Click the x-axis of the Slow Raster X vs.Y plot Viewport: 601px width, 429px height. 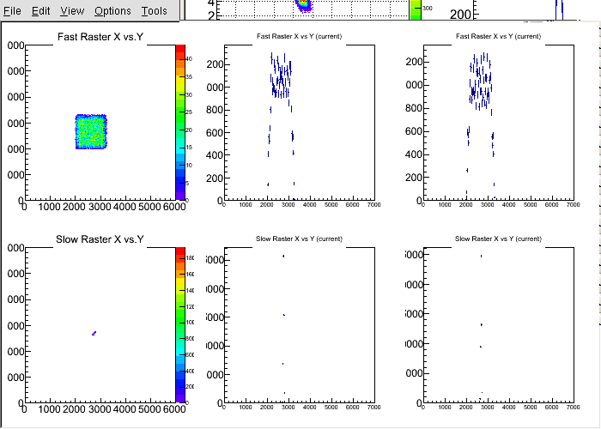tap(100, 402)
